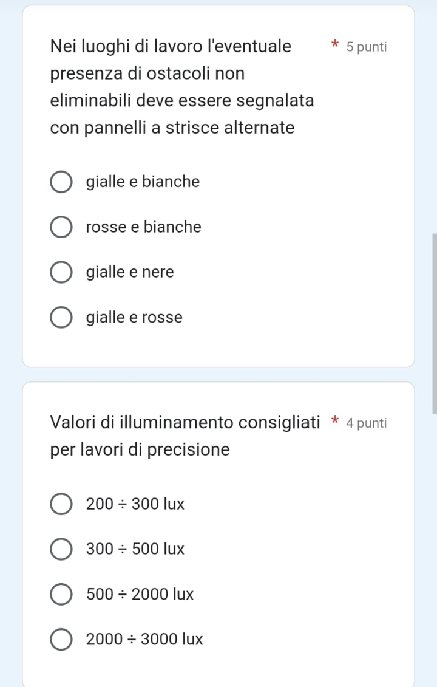
Task: Mark the '2000 ÷ 3000 lux' radio circle
Action: (61, 640)
